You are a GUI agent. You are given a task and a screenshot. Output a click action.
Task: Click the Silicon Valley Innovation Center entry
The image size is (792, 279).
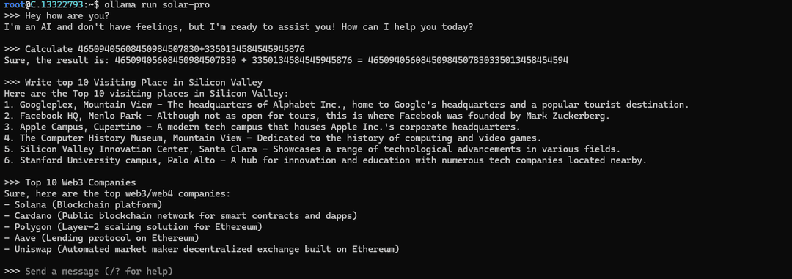(x=312, y=149)
